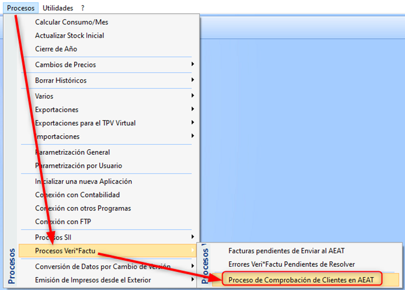Choose Inicializar una nueva Aplicación

point(84,181)
